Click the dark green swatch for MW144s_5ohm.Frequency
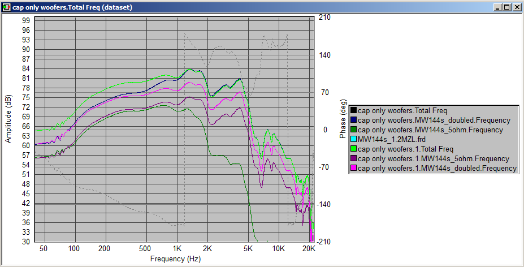The image size is (524, 267). click(x=353, y=129)
